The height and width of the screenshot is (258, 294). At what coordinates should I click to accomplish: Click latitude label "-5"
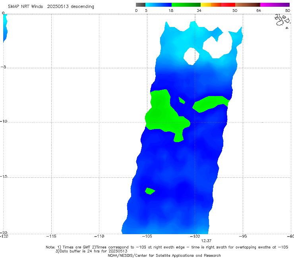3,67
